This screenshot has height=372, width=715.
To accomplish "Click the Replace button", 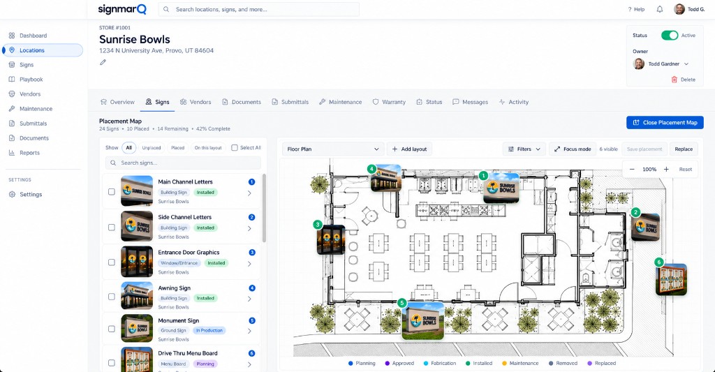I will [x=684, y=149].
